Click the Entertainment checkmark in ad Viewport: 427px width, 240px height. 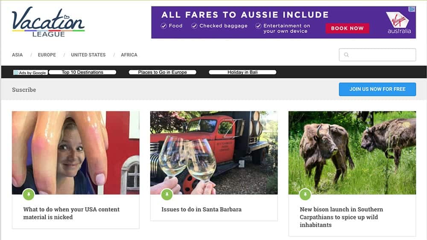258,26
